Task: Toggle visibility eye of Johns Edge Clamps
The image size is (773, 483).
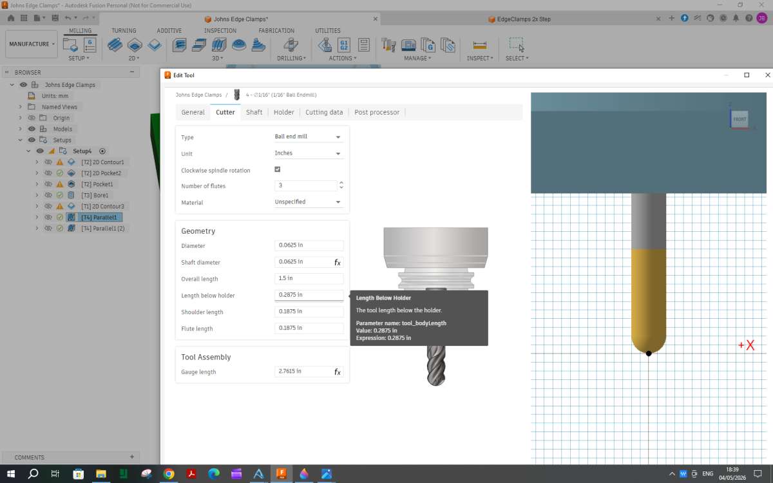Action: [x=23, y=85]
